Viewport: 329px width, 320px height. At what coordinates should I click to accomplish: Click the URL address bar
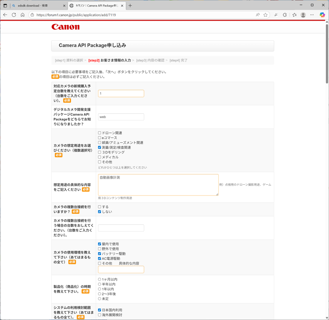click(x=141, y=15)
